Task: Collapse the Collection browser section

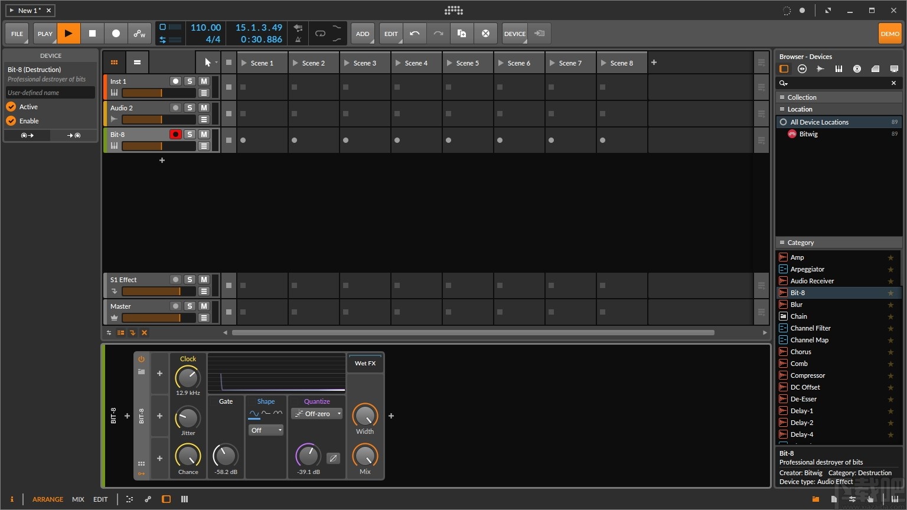Action: click(839, 97)
